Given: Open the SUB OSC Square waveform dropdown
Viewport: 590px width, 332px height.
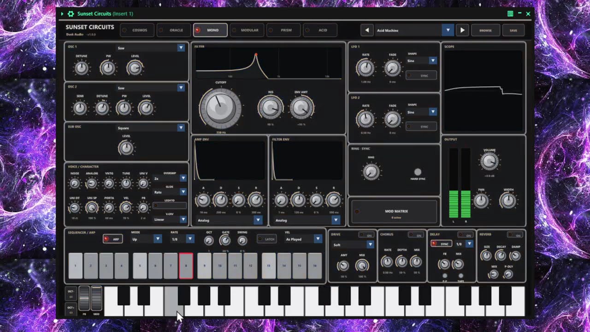Looking at the screenshot, I should 150,128.
